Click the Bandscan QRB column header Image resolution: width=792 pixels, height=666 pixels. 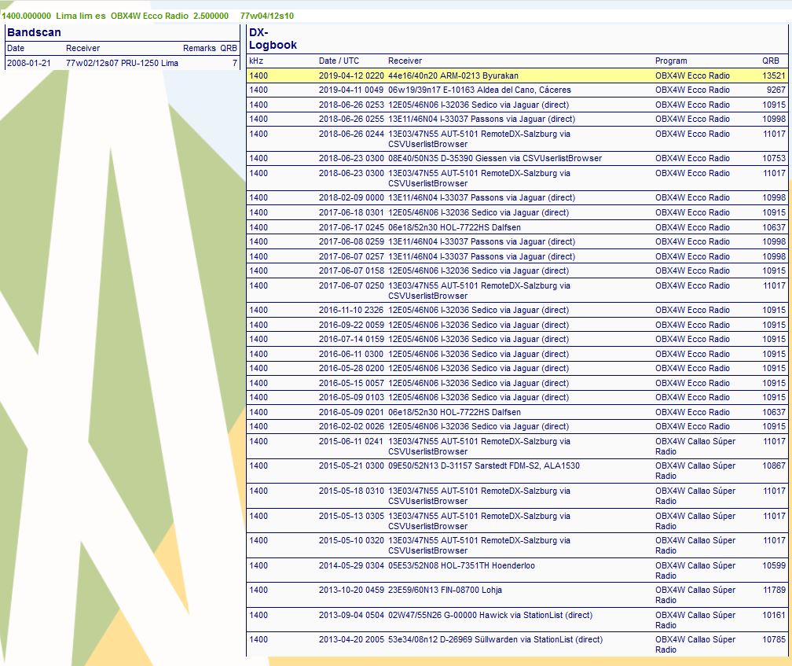229,48
